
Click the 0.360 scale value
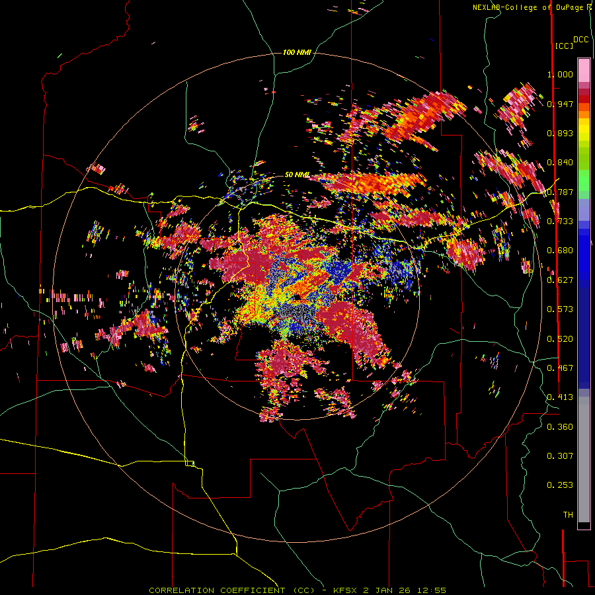[560, 427]
